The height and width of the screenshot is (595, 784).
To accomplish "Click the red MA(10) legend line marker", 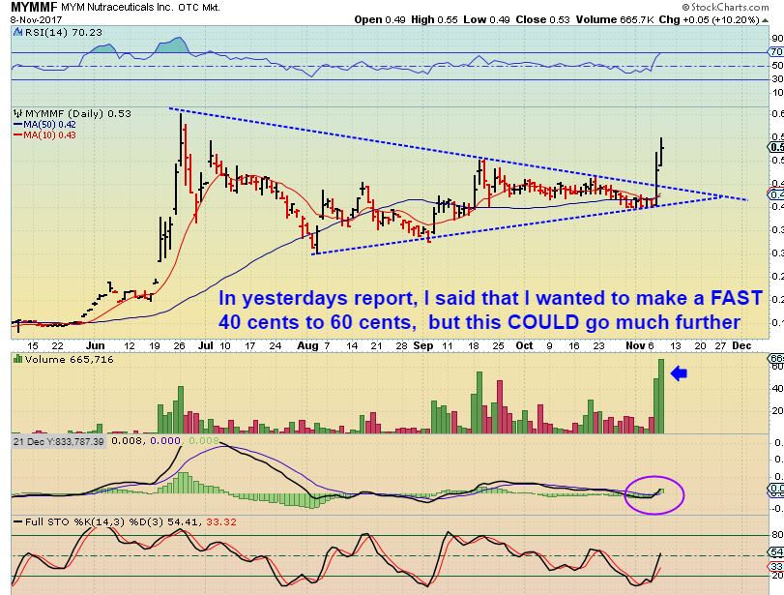I will click(x=18, y=135).
